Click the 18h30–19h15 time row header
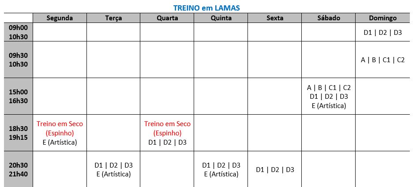The width and height of the screenshot is (420, 187). [x=18, y=133]
